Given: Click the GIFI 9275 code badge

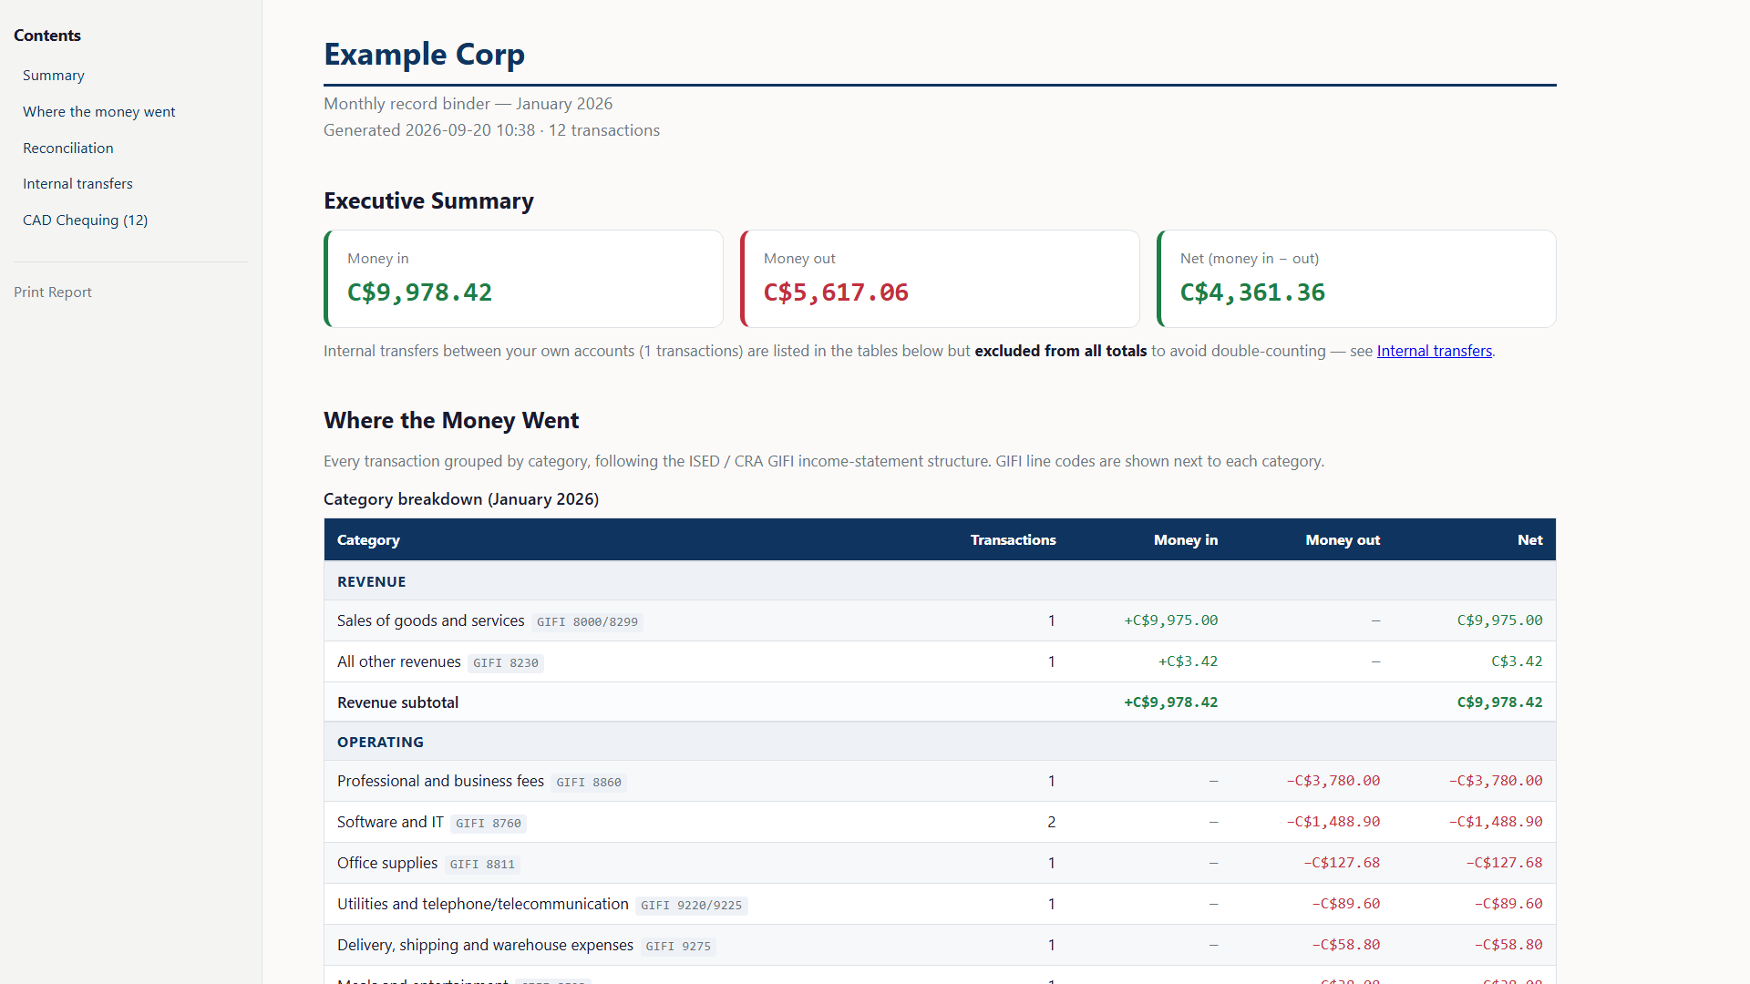Looking at the screenshot, I should pyautogui.click(x=678, y=947).
